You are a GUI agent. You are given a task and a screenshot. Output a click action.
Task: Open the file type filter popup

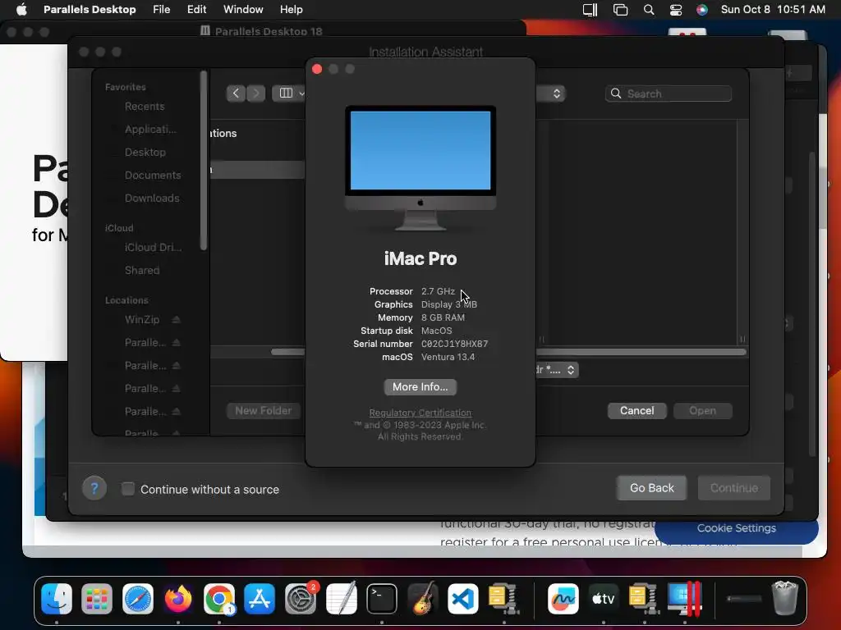tap(557, 370)
